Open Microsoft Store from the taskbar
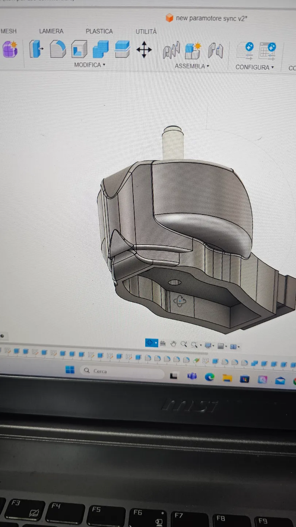Image resolution: width=296 pixels, height=527 pixels. [x=245, y=379]
